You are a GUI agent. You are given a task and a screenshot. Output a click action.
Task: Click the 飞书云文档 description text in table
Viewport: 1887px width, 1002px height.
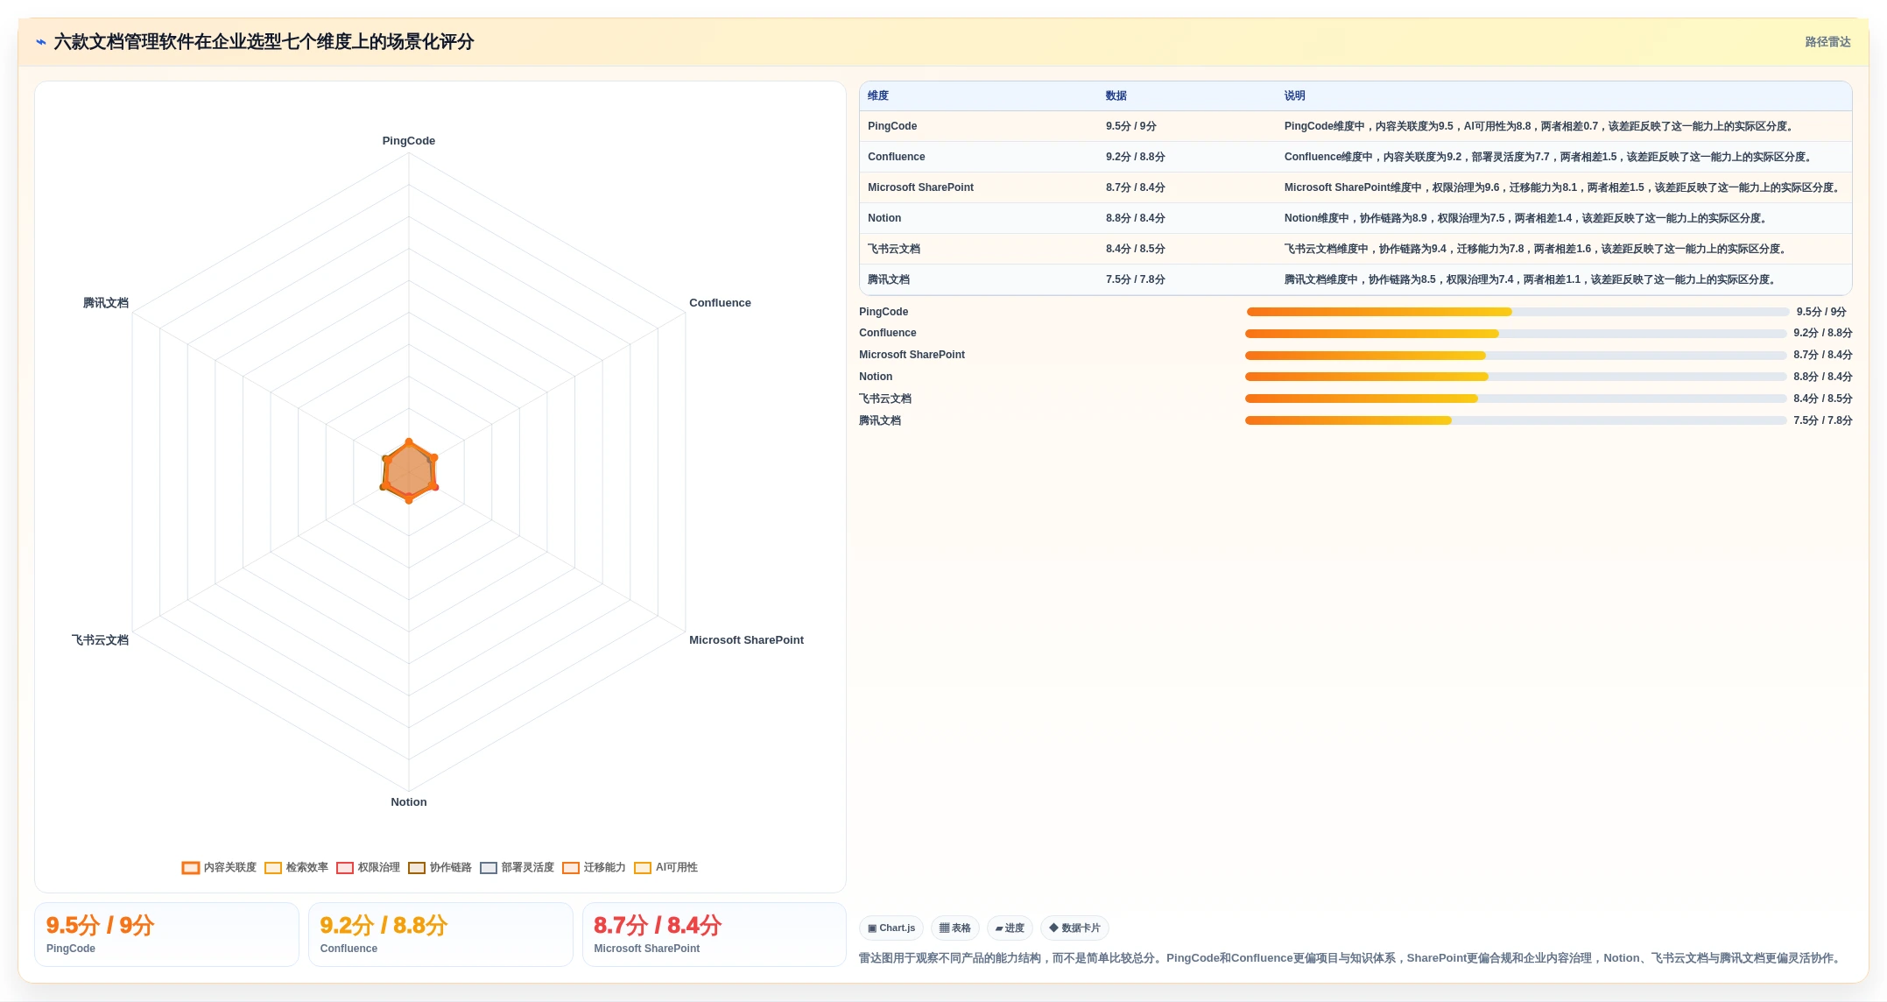(1537, 249)
